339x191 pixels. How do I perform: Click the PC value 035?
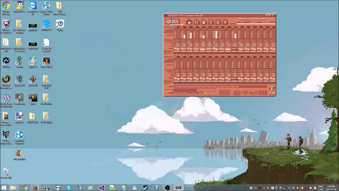tap(184, 44)
